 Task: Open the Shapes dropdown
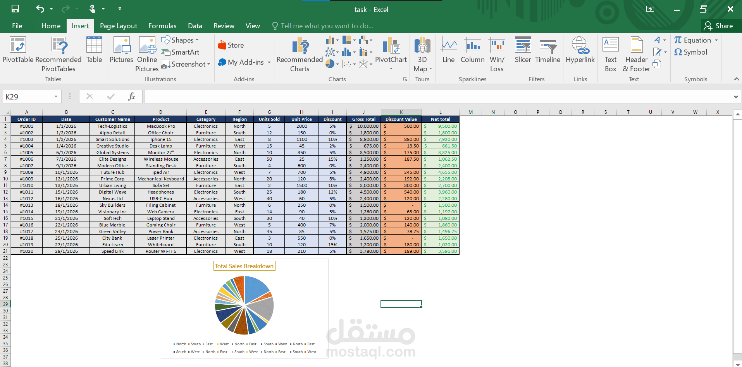[181, 40]
